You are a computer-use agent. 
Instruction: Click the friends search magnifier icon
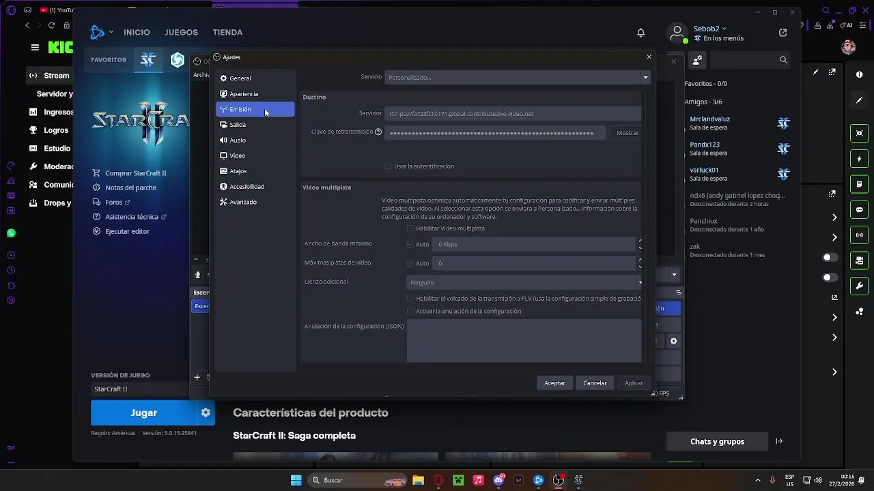(783, 60)
